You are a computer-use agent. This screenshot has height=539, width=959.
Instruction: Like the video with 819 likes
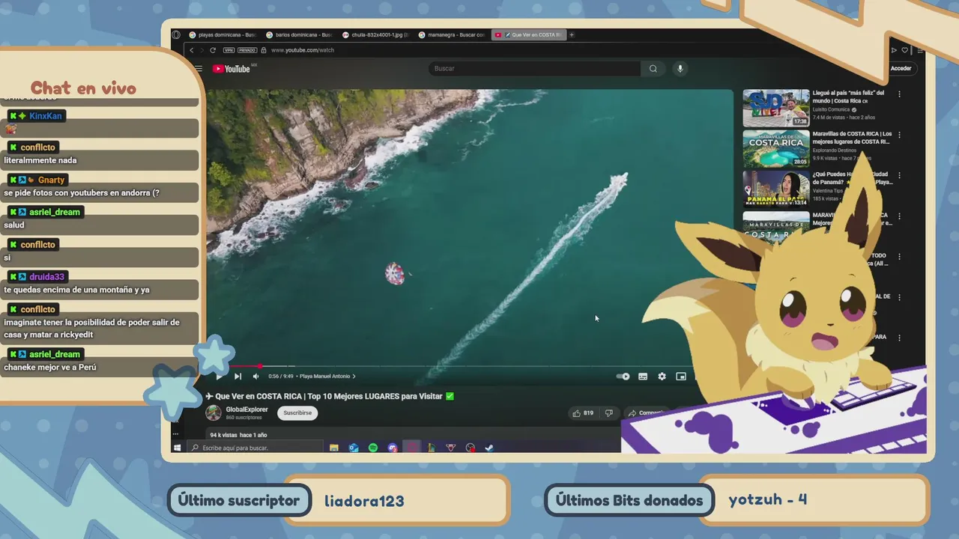[584, 412]
